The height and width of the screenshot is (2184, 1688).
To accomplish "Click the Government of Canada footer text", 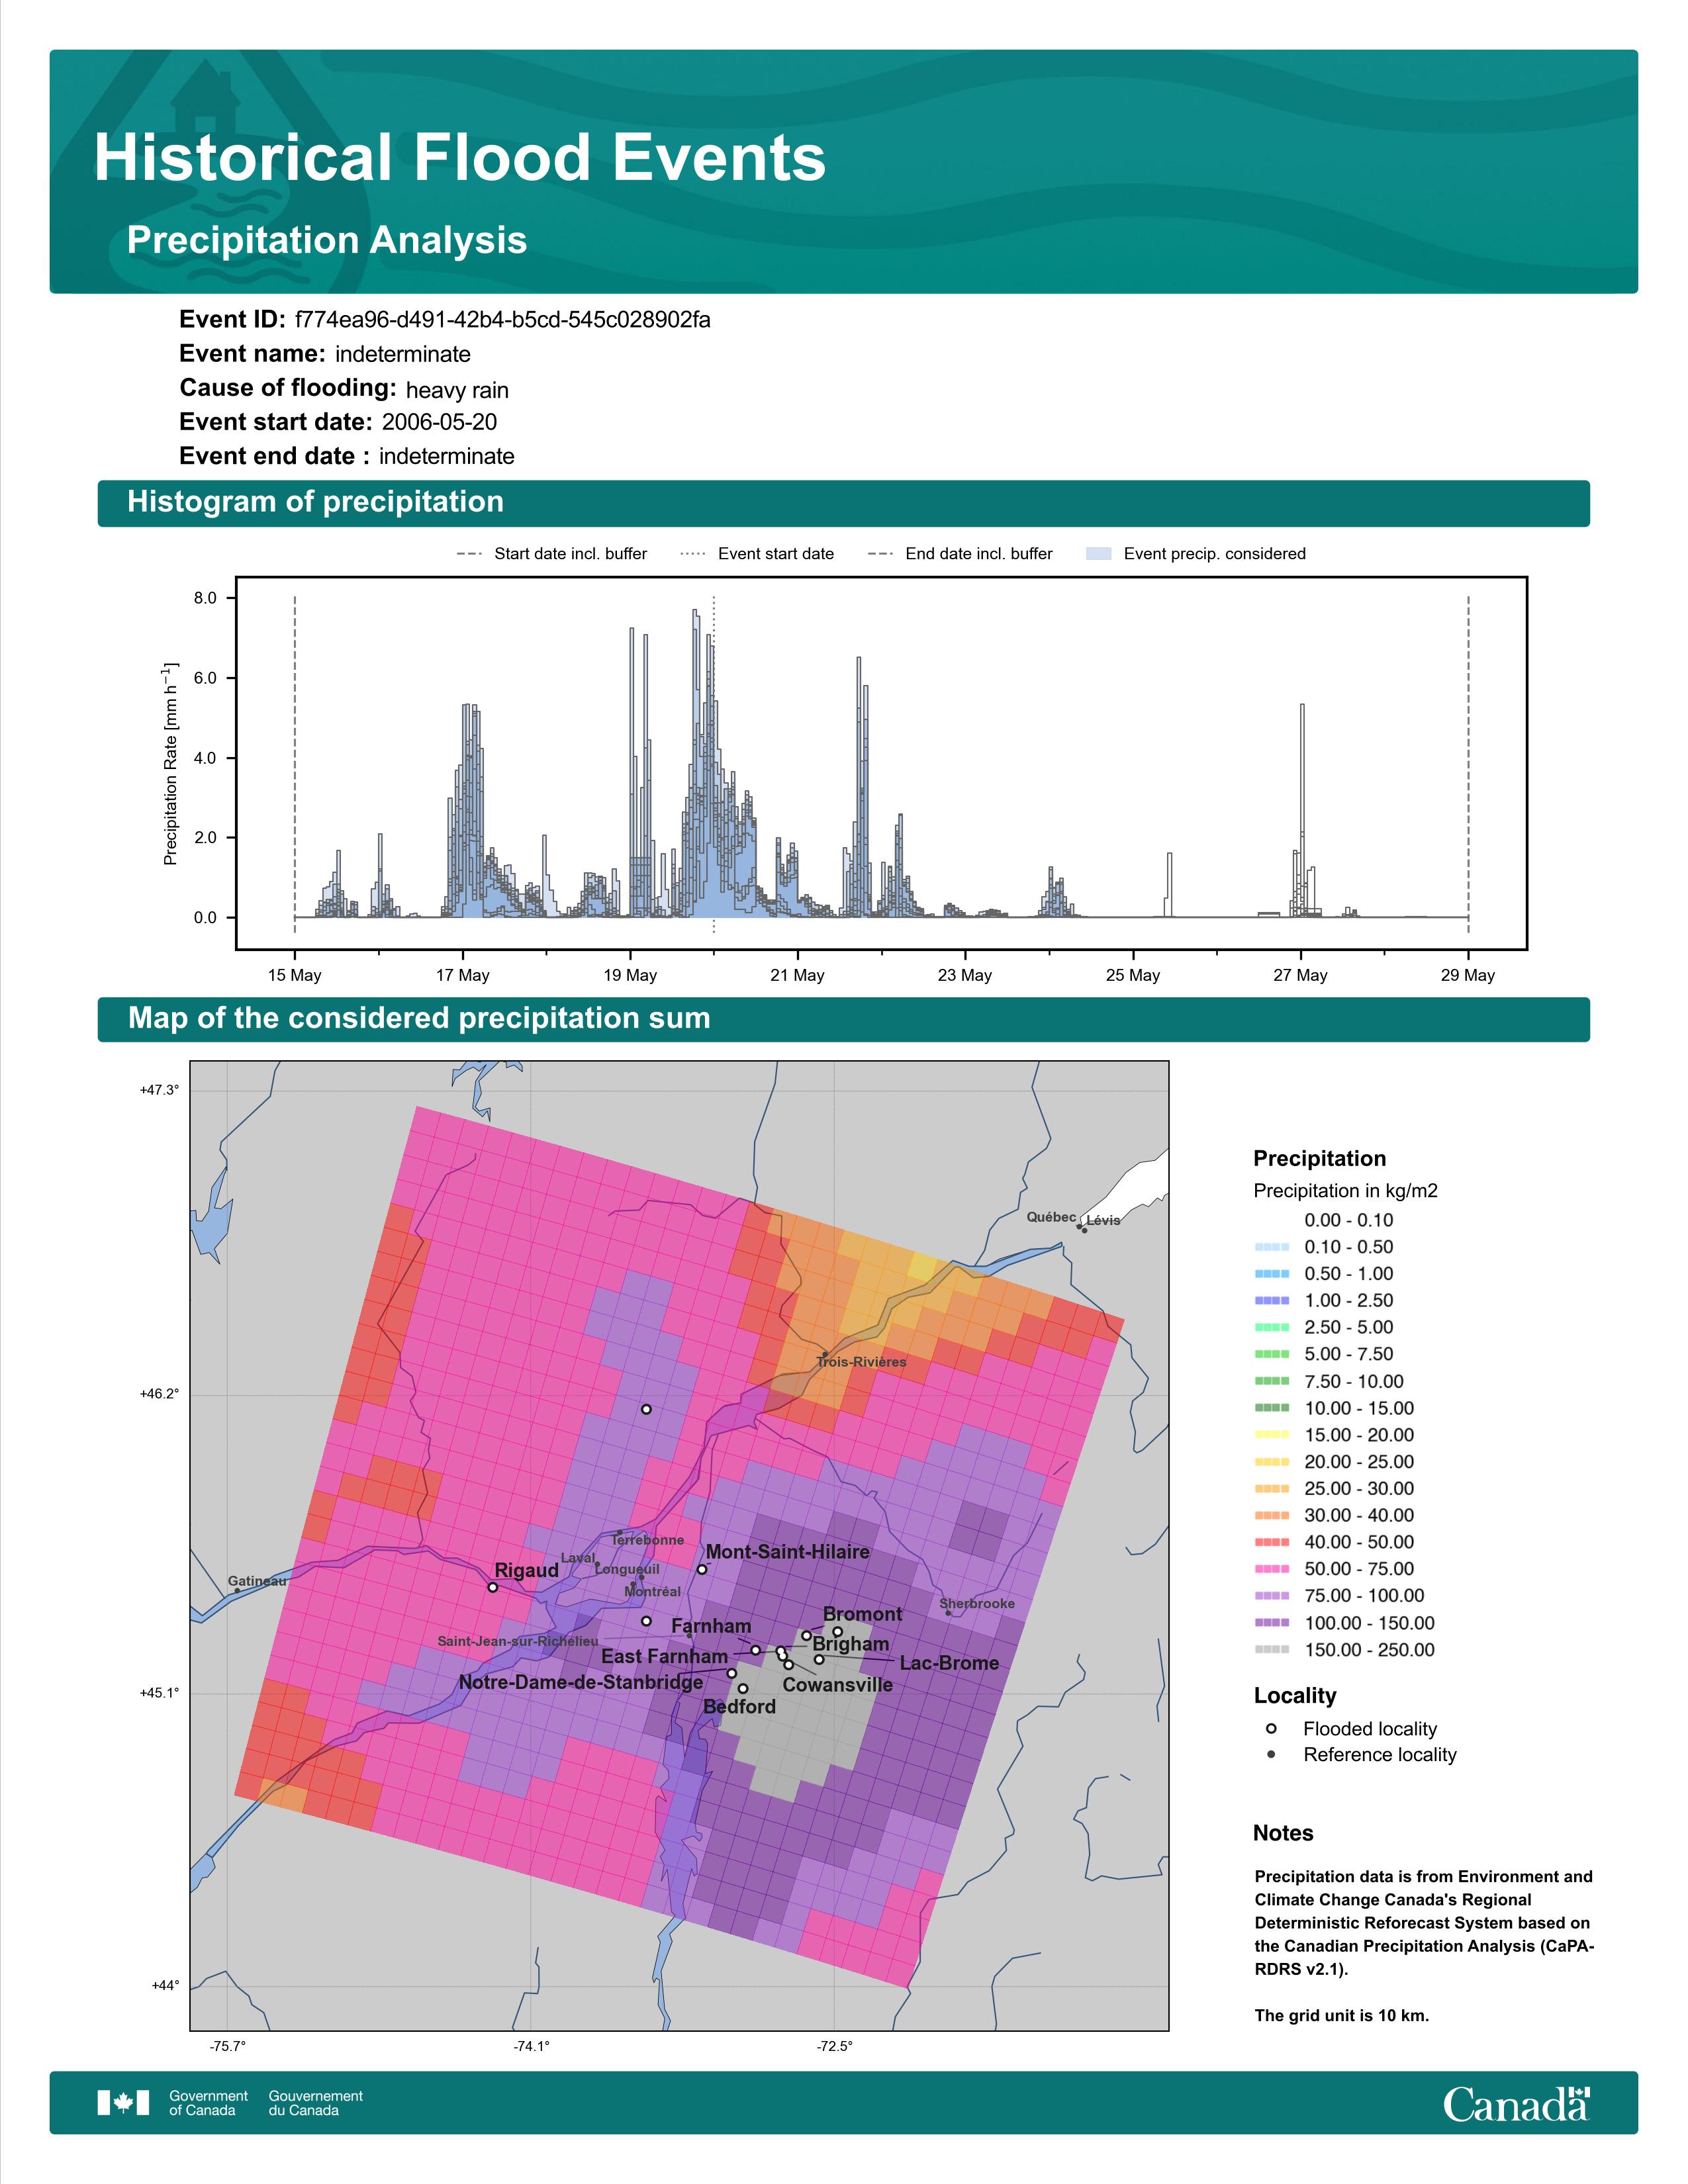I will (208, 2103).
